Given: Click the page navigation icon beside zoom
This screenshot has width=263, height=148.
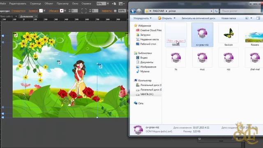Looking at the screenshot, I should tap(114, 4).
